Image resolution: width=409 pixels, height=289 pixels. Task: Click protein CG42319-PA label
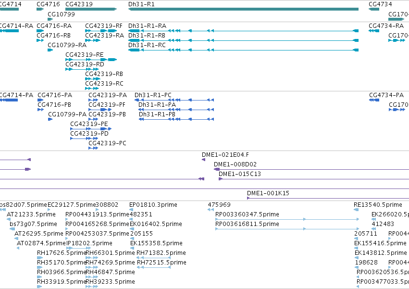tap(108, 95)
